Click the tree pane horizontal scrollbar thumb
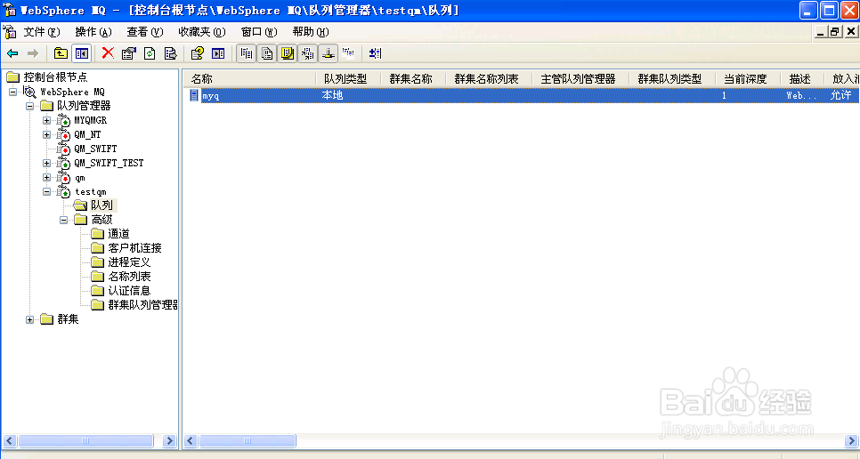 point(85,440)
